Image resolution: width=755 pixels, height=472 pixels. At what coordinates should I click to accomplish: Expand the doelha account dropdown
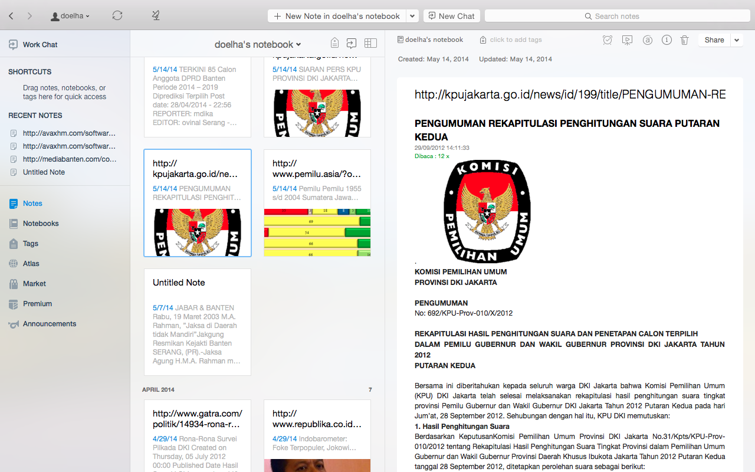point(70,16)
